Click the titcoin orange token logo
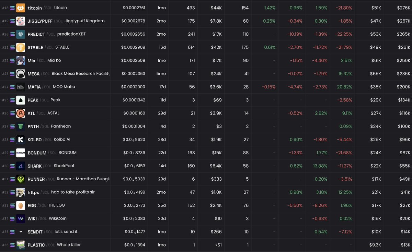 point(21,8)
